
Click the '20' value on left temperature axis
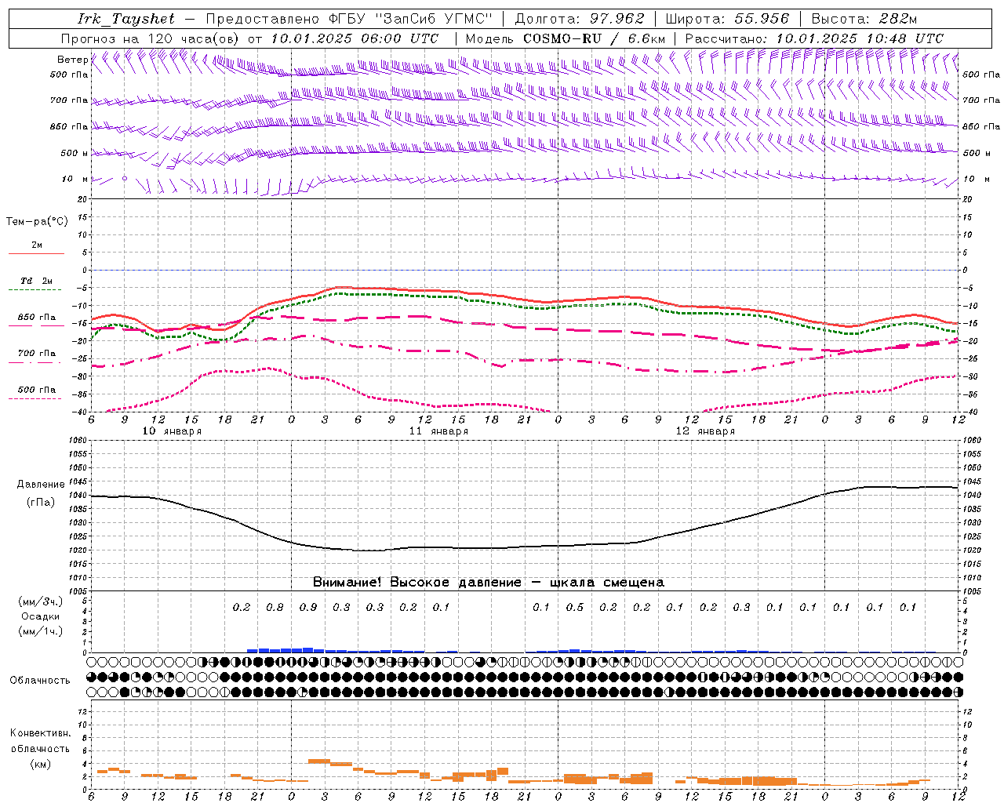(x=84, y=199)
